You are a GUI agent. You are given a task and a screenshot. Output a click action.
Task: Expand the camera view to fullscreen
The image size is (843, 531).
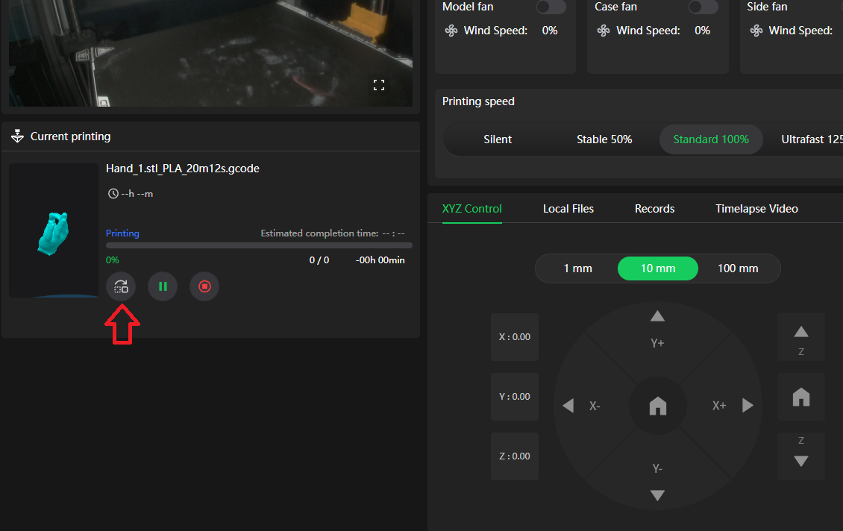pyautogui.click(x=378, y=85)
